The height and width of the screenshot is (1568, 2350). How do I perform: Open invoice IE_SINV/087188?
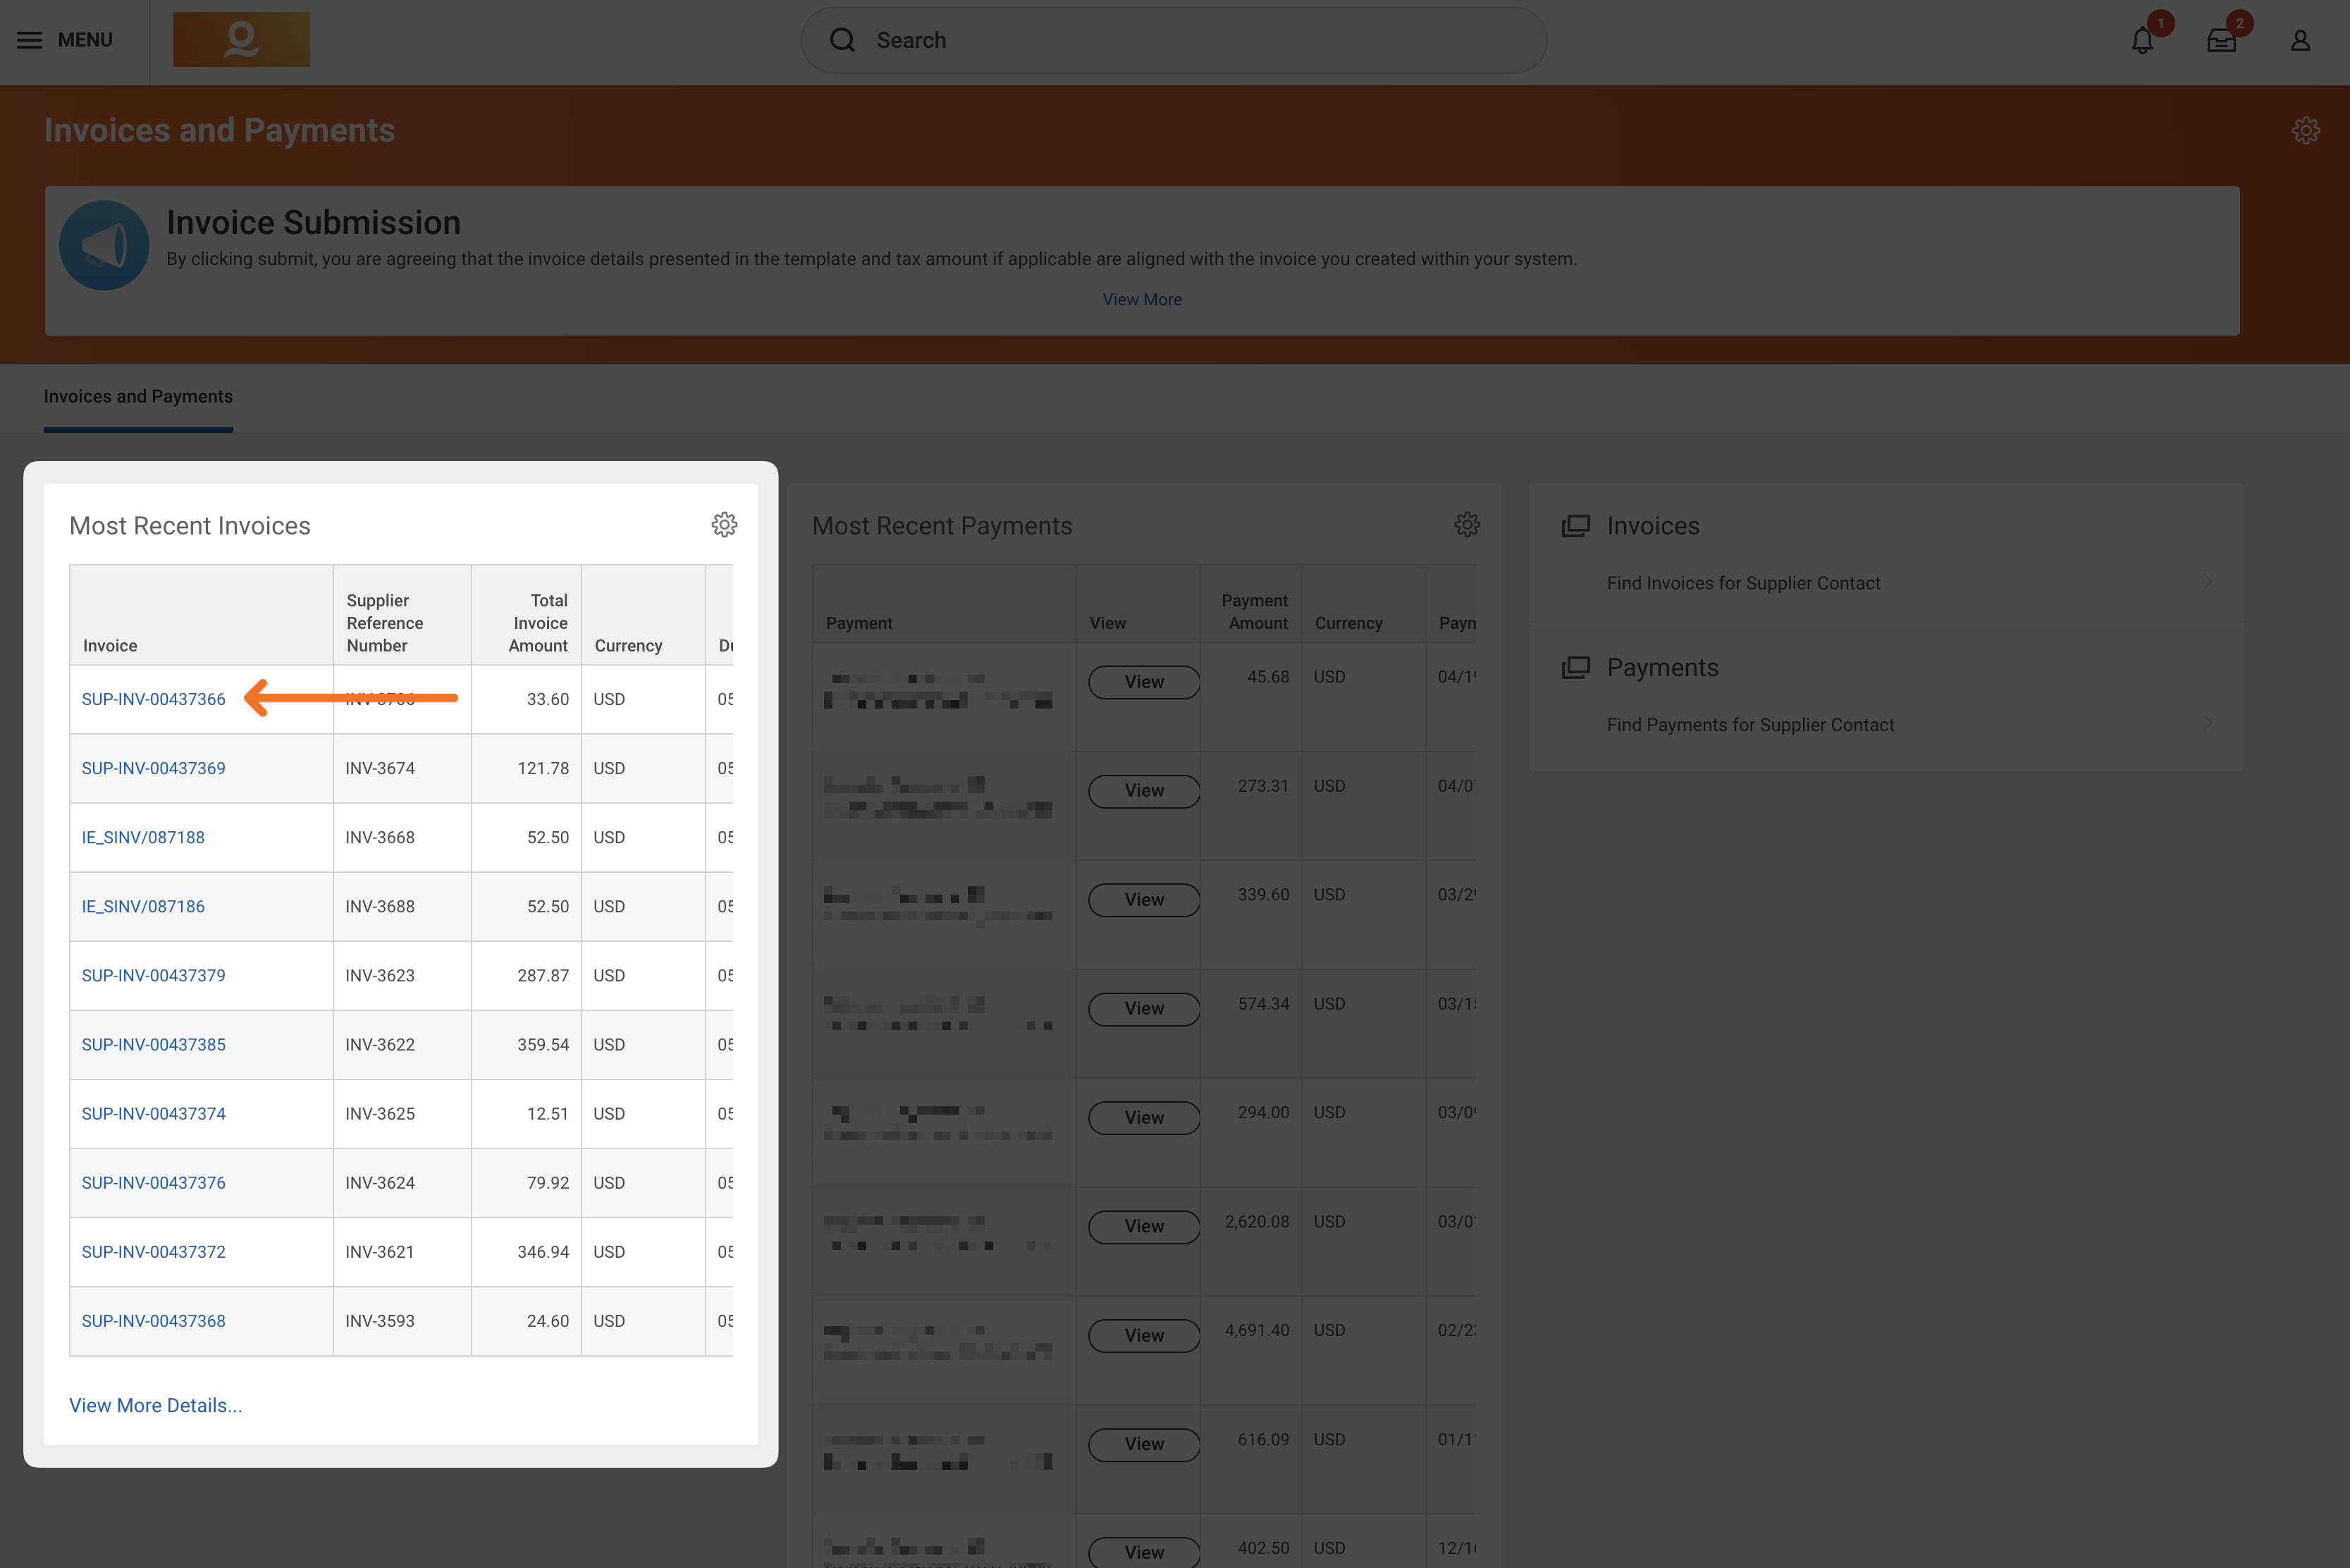(143, 837)
